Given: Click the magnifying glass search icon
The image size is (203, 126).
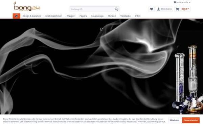Looking at the screenshot, I should (x=116, y=9).
